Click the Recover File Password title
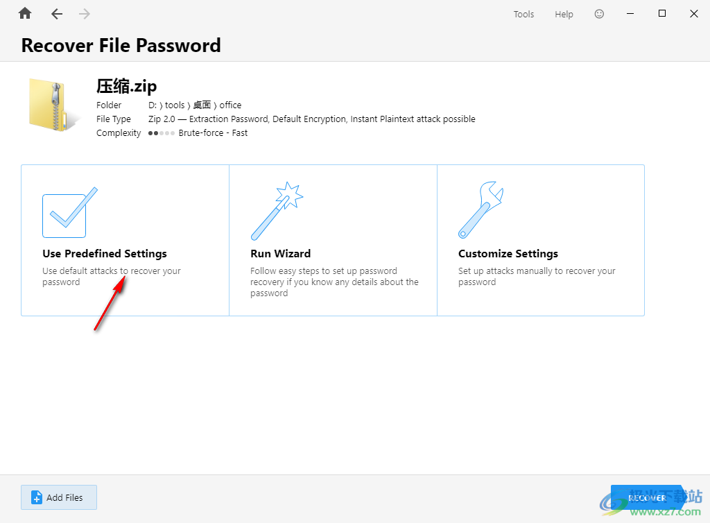Viewport: 710px width, 523px height. pos(121,45)
